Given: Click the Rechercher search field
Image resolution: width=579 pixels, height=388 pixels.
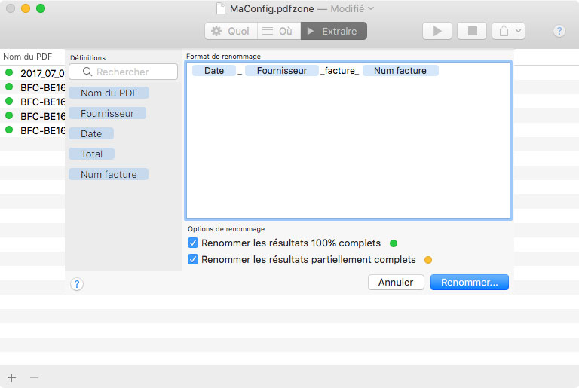Looking at the screenshot, I should 124,72.
